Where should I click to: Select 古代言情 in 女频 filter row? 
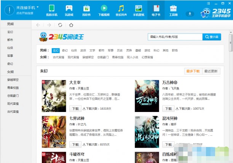(x=58, y=57)
